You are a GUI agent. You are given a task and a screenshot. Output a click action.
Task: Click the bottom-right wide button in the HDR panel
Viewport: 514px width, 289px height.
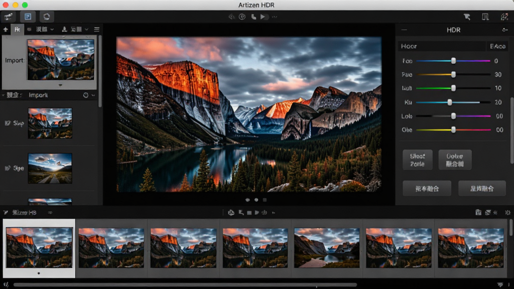pos(482,189)
